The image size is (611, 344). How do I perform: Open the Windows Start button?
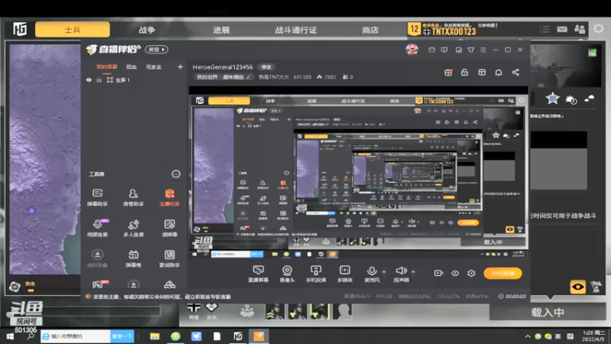(10, 336)
